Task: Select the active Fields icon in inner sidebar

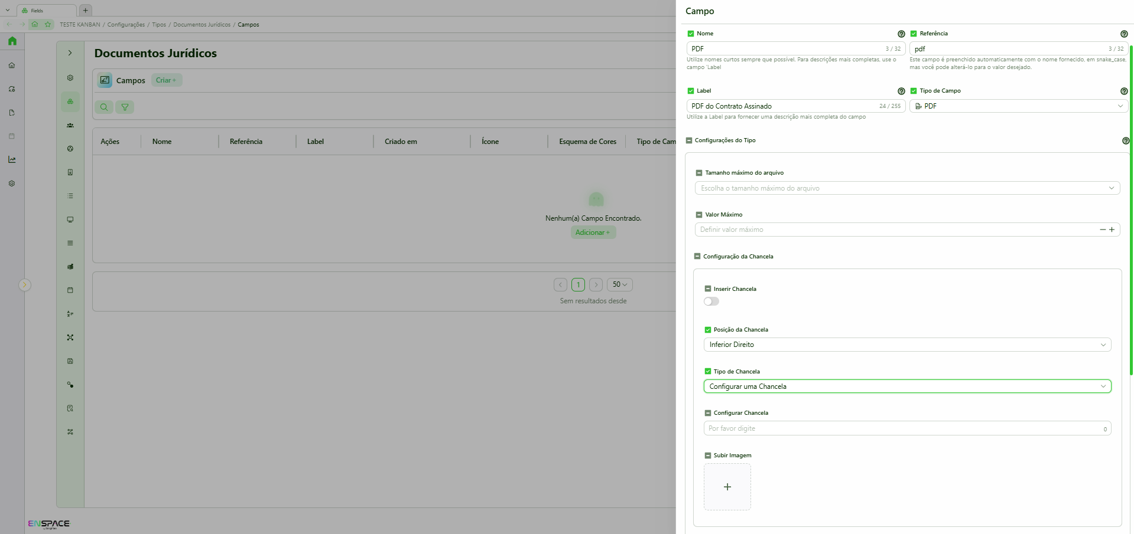Action: [x=70, y=101]
